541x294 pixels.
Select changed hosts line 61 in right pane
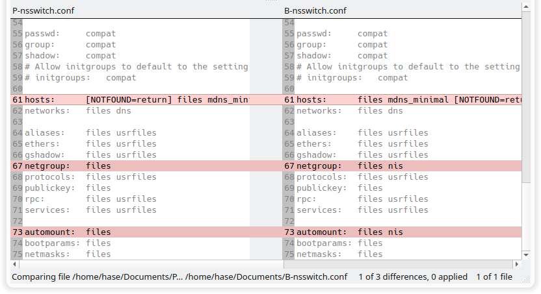(402, 100)
